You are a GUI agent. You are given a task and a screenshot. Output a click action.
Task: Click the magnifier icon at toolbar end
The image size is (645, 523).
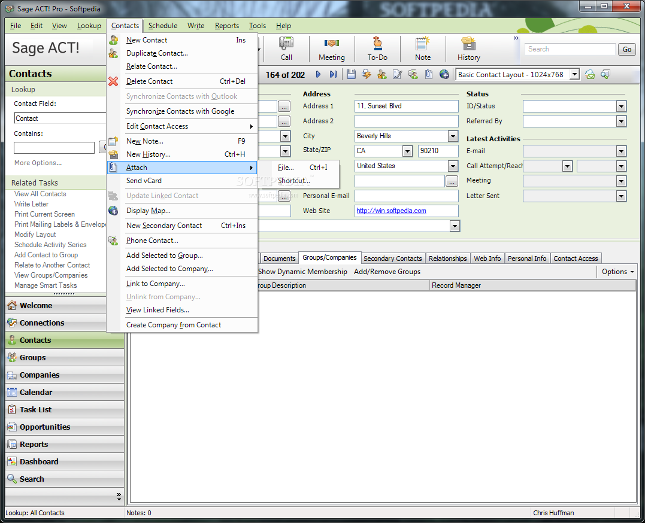click(x=605, y=74)
